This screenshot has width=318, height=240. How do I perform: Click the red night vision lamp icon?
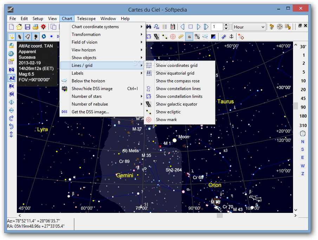tap(44, 27)
